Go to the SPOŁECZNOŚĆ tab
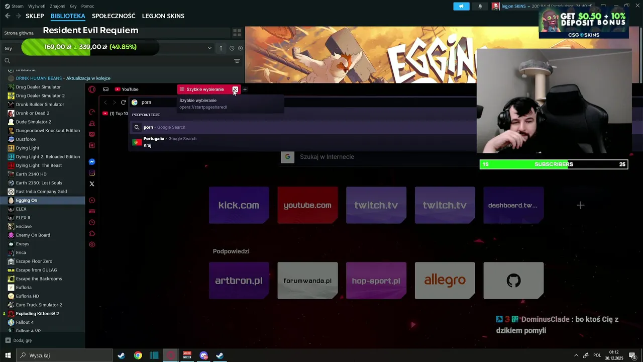Viewport: 643px width, 362px height. pos(114,16)
